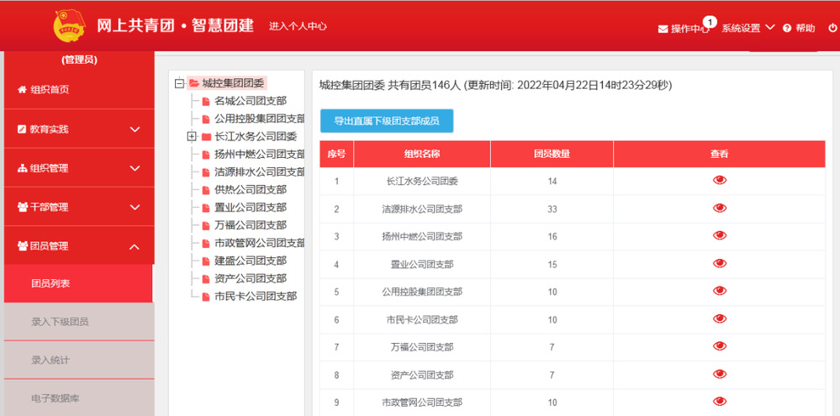Click the 进入个人中心 link
The width and height of the screenshot is (840, 416).
click(x=298, y=26)
